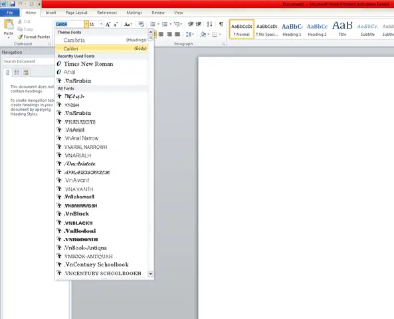The width and height of the screenshot is (394, 319).
Task: Choose Arial from recently used fonts
Action: point(102,72)
